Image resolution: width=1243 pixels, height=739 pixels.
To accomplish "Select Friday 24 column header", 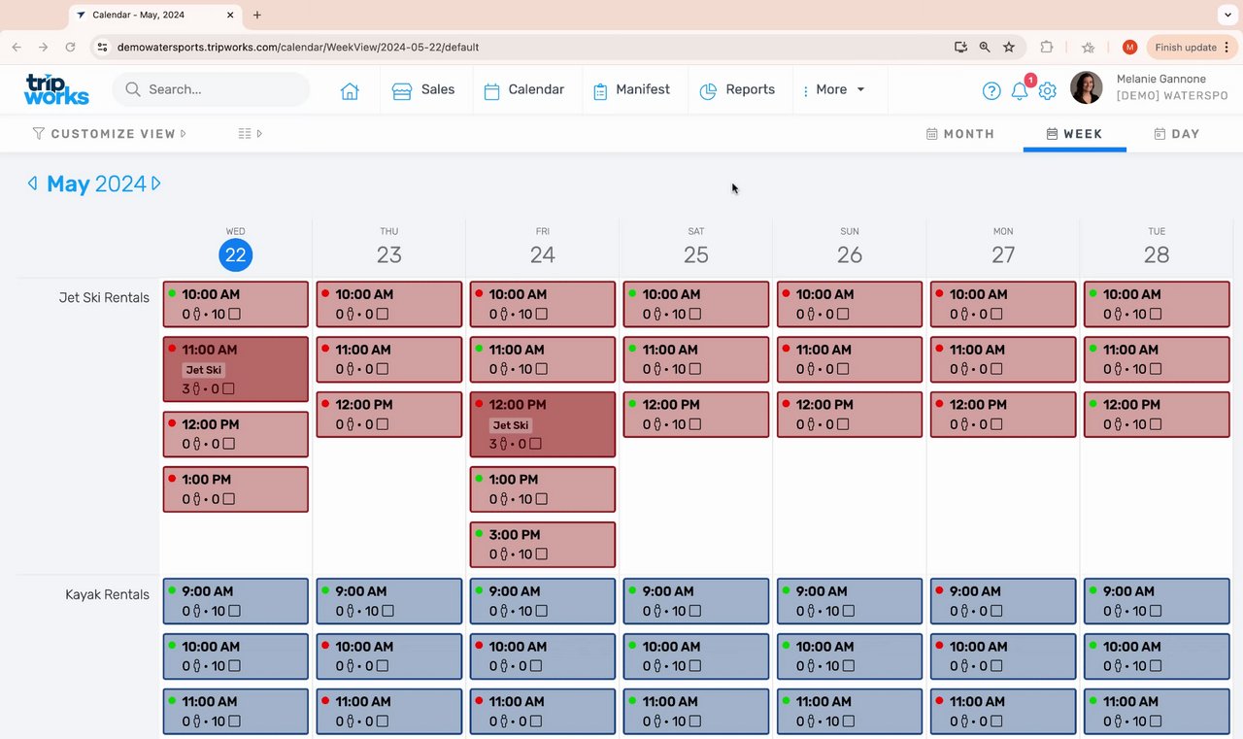I will coord(543,248).
